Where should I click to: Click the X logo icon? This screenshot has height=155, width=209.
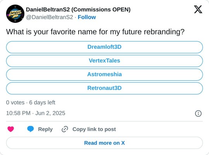[x=198, y=9]
